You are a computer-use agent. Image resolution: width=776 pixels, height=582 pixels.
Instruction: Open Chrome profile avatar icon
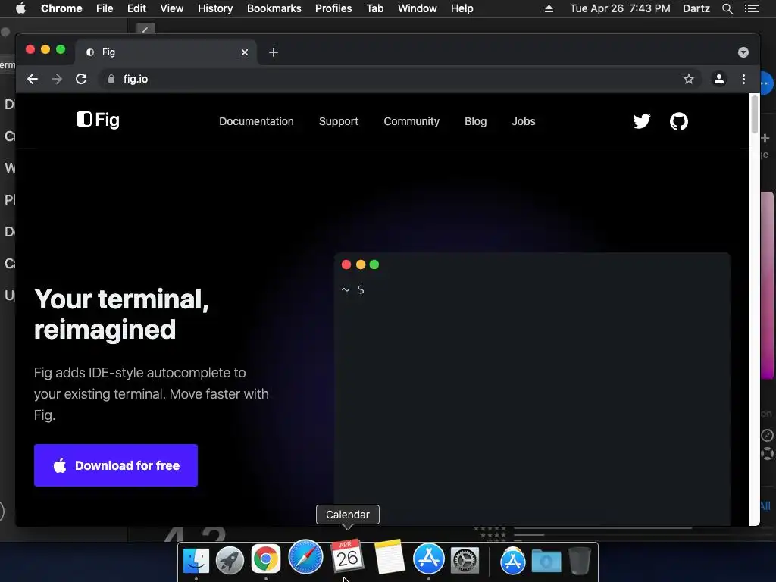718,79
